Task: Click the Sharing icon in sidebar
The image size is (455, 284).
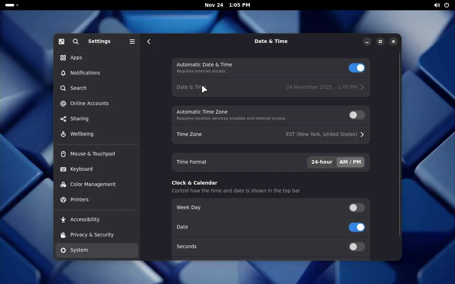Action: pos(63,119)
